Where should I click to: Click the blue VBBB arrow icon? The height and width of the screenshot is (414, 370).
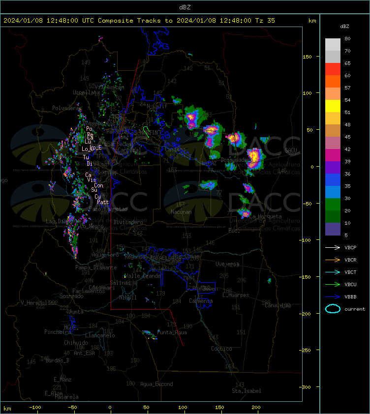coord(333,297)
